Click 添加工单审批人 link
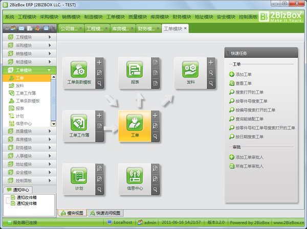The image size is (307, 229). 246,157
